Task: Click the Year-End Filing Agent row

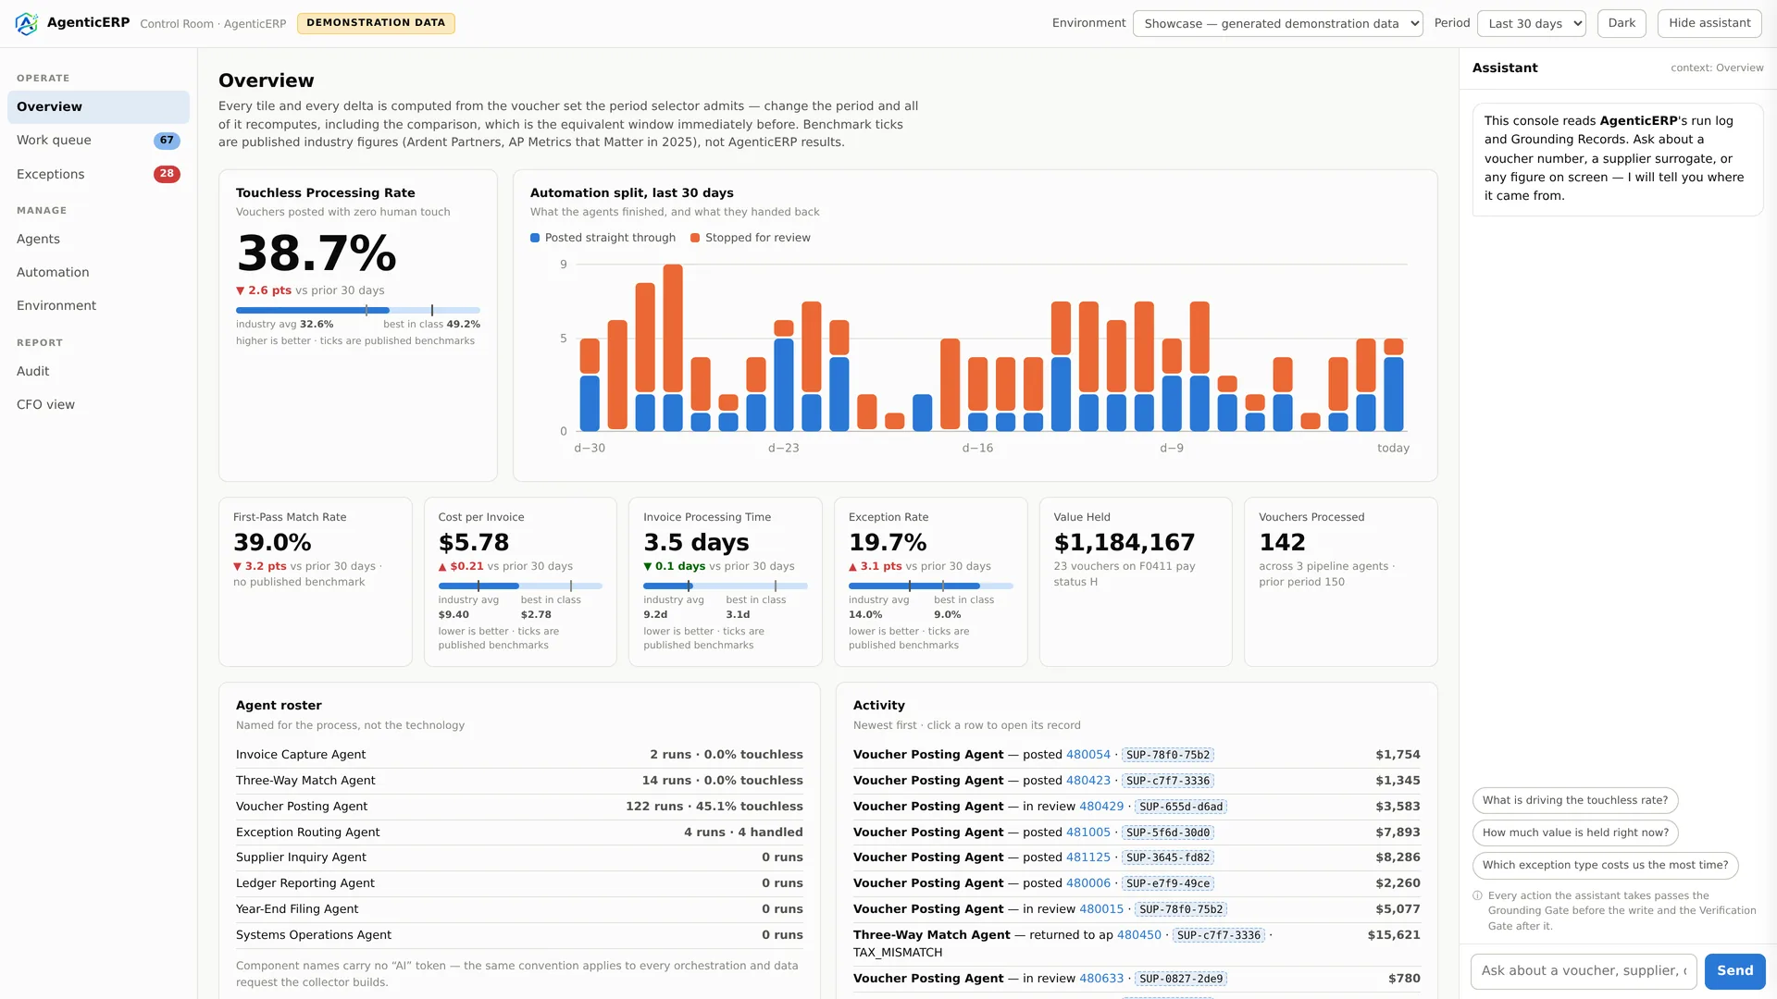Action: point(519,909)
